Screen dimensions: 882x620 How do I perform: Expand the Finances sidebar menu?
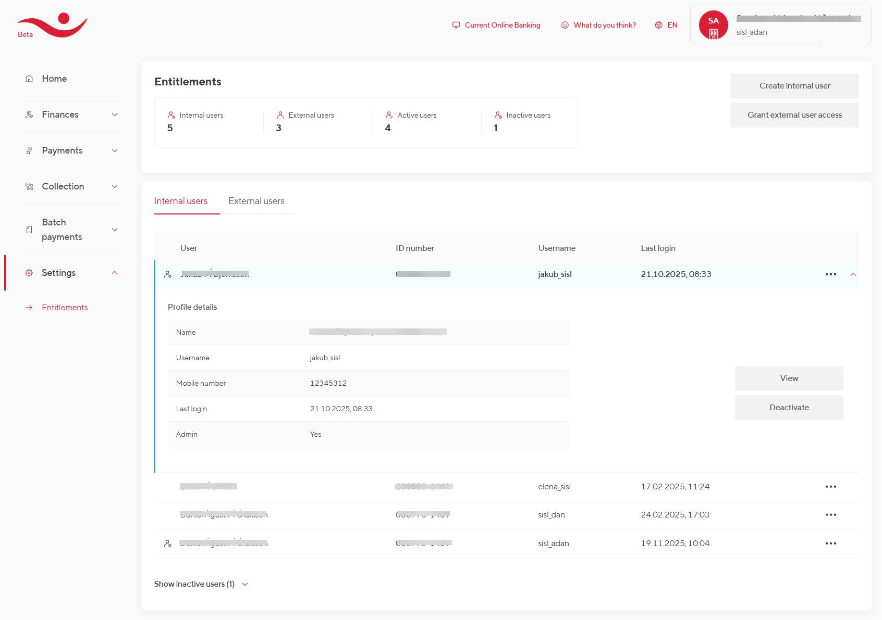[x=115, y=115]
